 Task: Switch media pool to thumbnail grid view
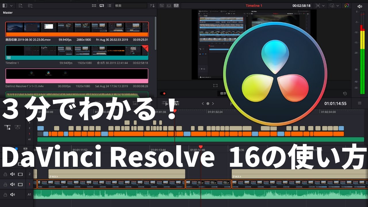pyautogui.click(x=94, y=5)
